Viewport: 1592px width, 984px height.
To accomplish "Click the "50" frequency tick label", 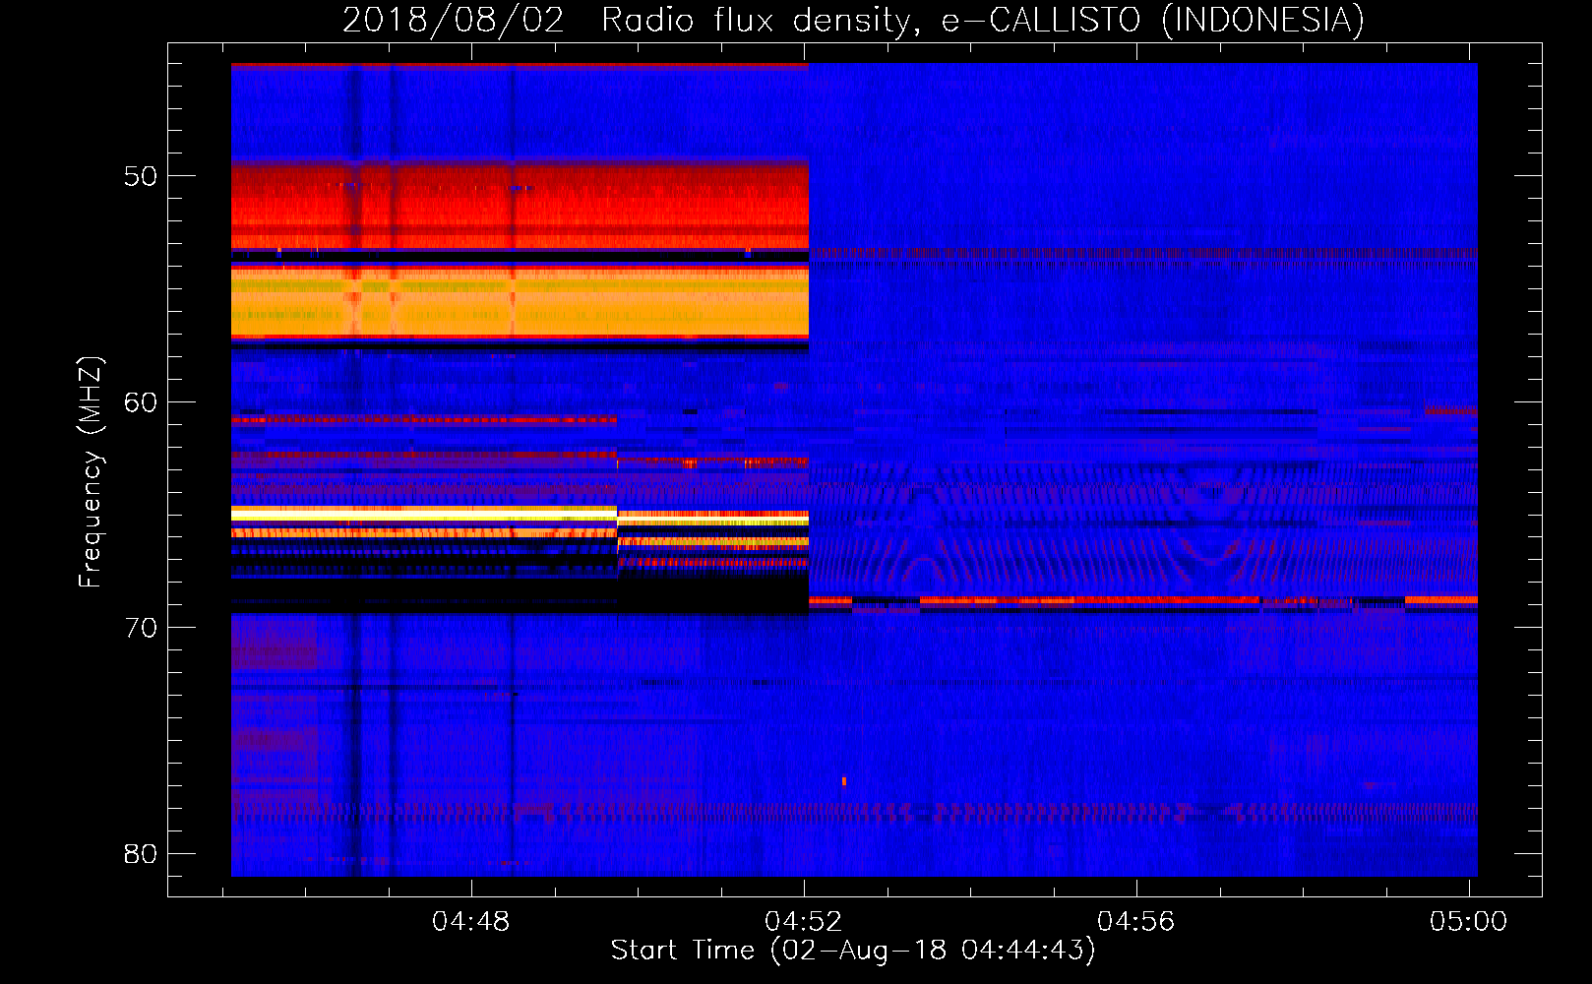I will tap(141, 176).
